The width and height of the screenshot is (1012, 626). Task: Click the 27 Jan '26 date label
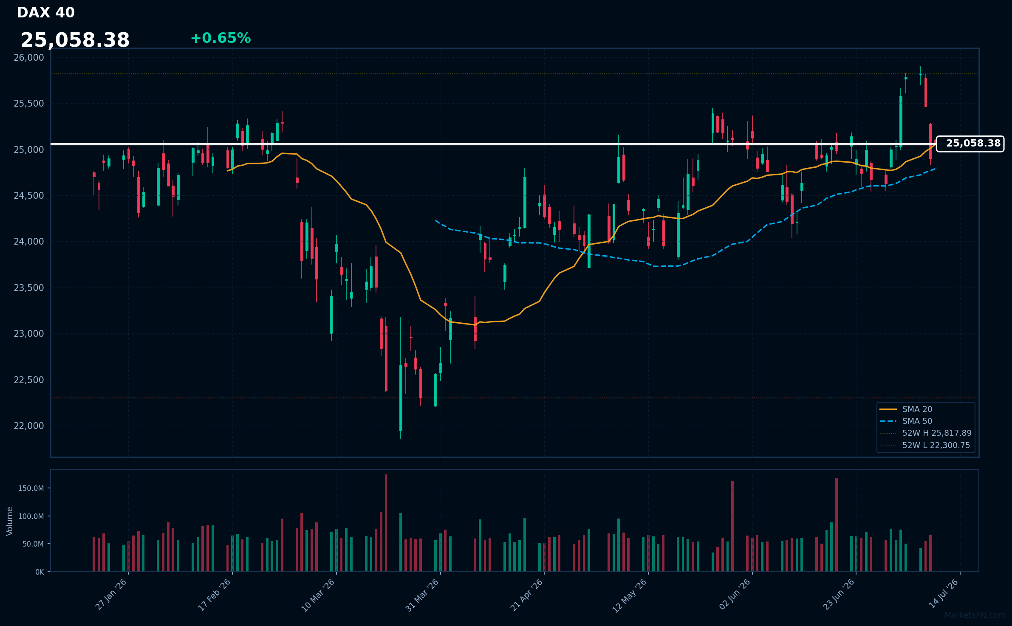tap(111, 595)
